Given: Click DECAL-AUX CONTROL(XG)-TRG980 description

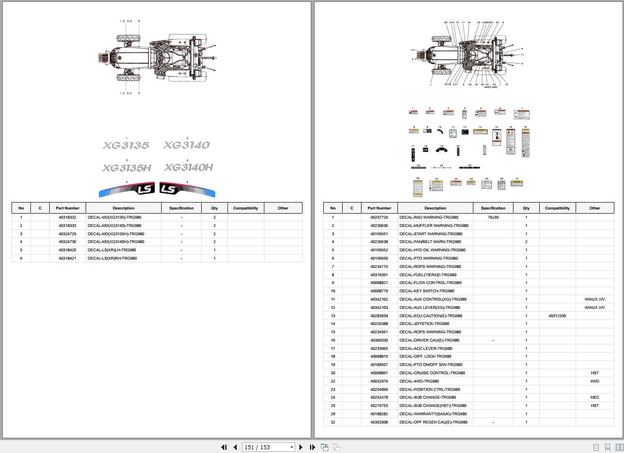Looking at the screenshot, I should tap(433, 299).
